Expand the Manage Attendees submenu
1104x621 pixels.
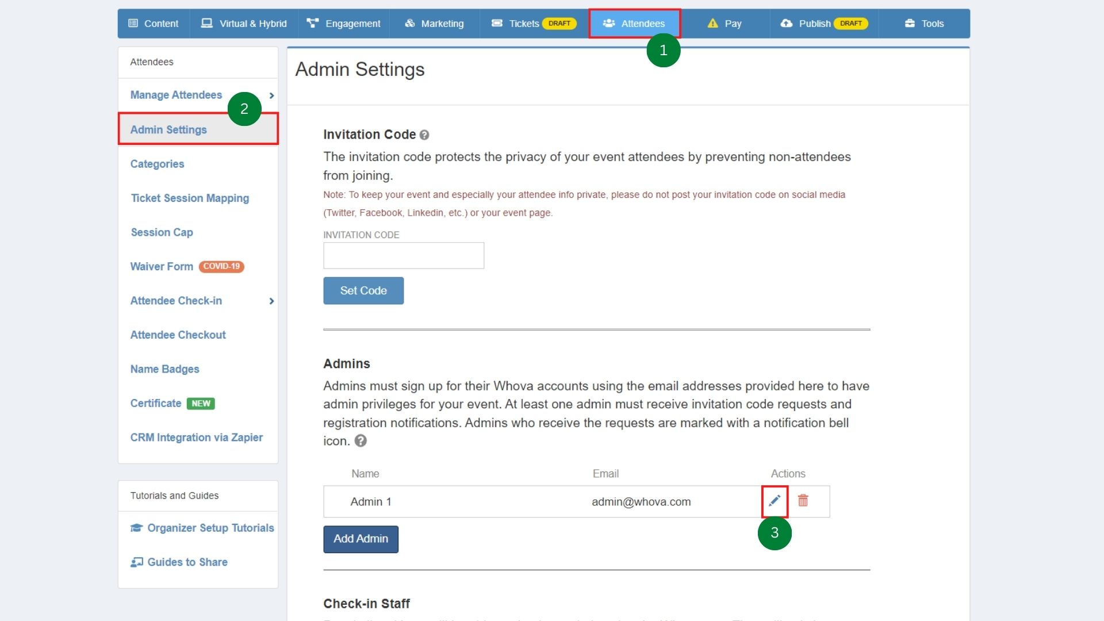point(271,95)
